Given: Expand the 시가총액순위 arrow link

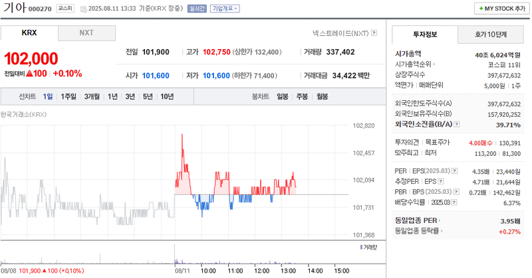Looking at the screenshot, I should [434, 64].
